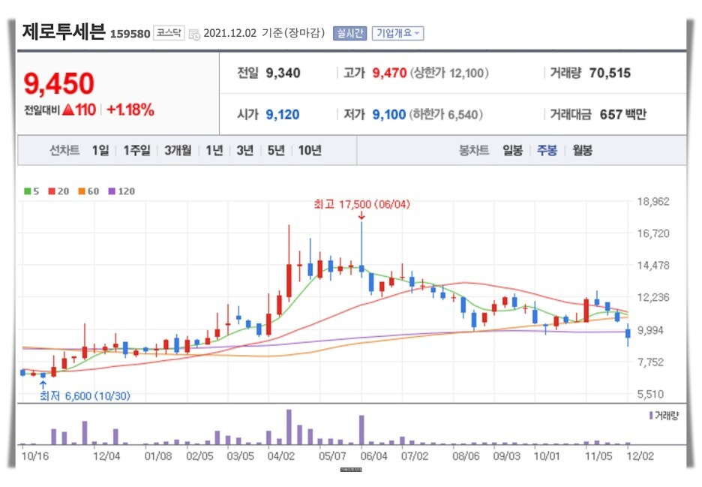Select the 월봉 candlestick chart
Viewport: 702px width, 487px height.
(582, 150)
